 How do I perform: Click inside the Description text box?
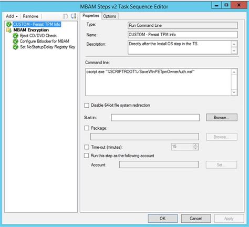coord(180,47)
